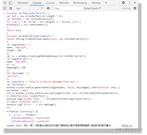Open the VM634:31 source link

pos(127,125)
